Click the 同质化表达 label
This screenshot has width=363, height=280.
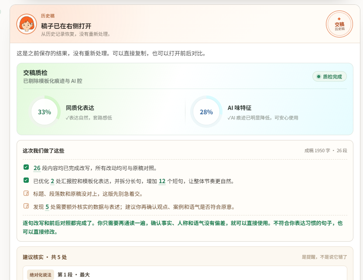tap(80, 108)
